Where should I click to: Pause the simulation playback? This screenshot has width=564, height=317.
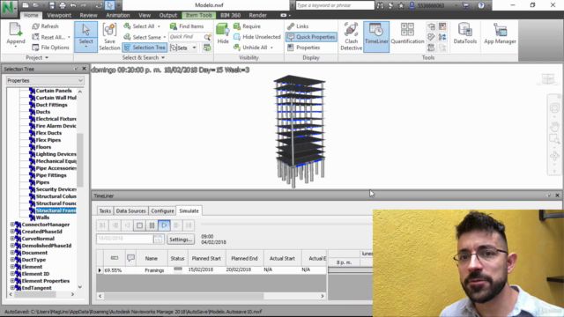tap(152, 225)
